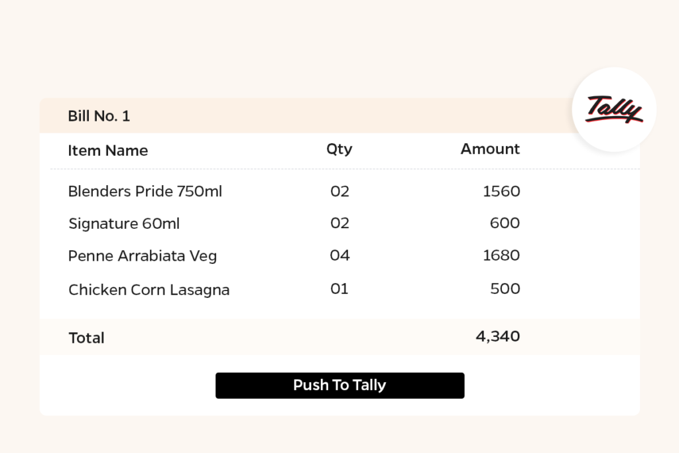679x453 pixels.
Task: Select the Penne Arrabiata Veg item
Action: (143, 256)
